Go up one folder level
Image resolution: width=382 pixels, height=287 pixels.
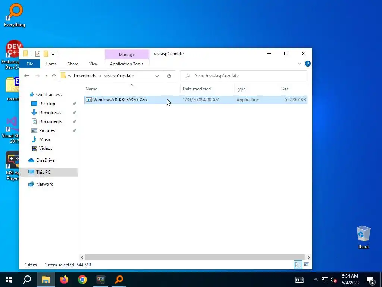(54, 76)
